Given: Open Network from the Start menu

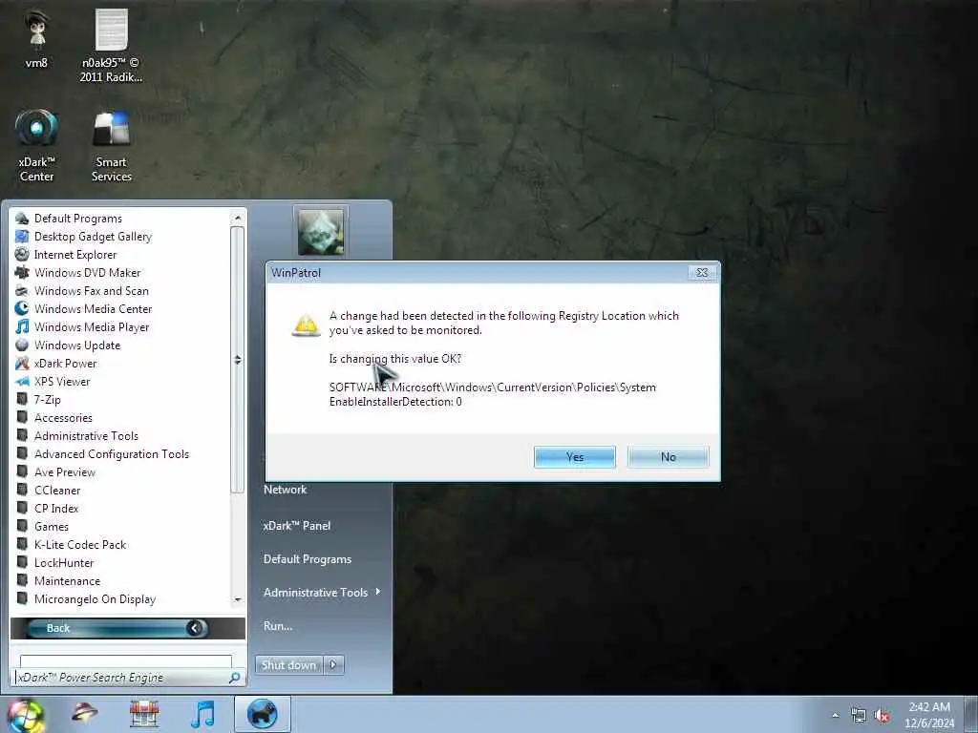Looking at the screenshot, I should click(285, 490).
